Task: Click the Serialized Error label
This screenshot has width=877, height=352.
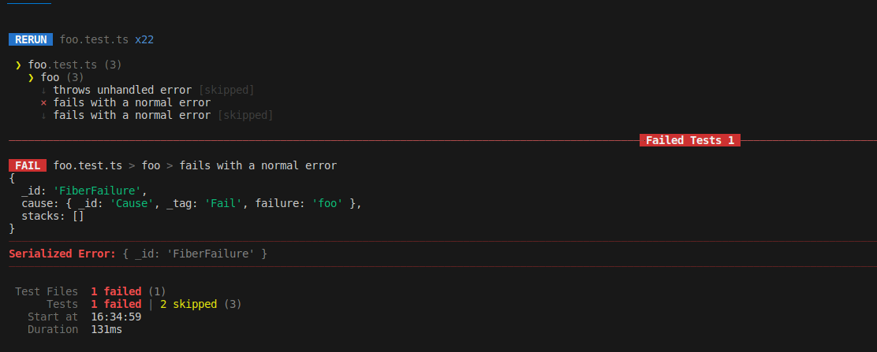Action: point(62,254)
